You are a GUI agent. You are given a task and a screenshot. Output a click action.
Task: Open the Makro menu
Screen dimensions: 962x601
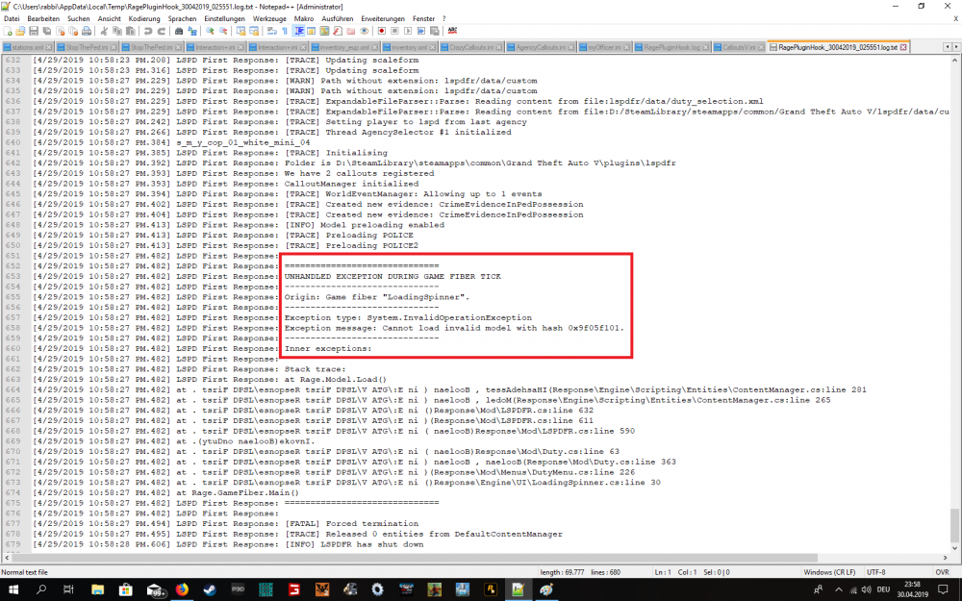(x=304, y=19)
